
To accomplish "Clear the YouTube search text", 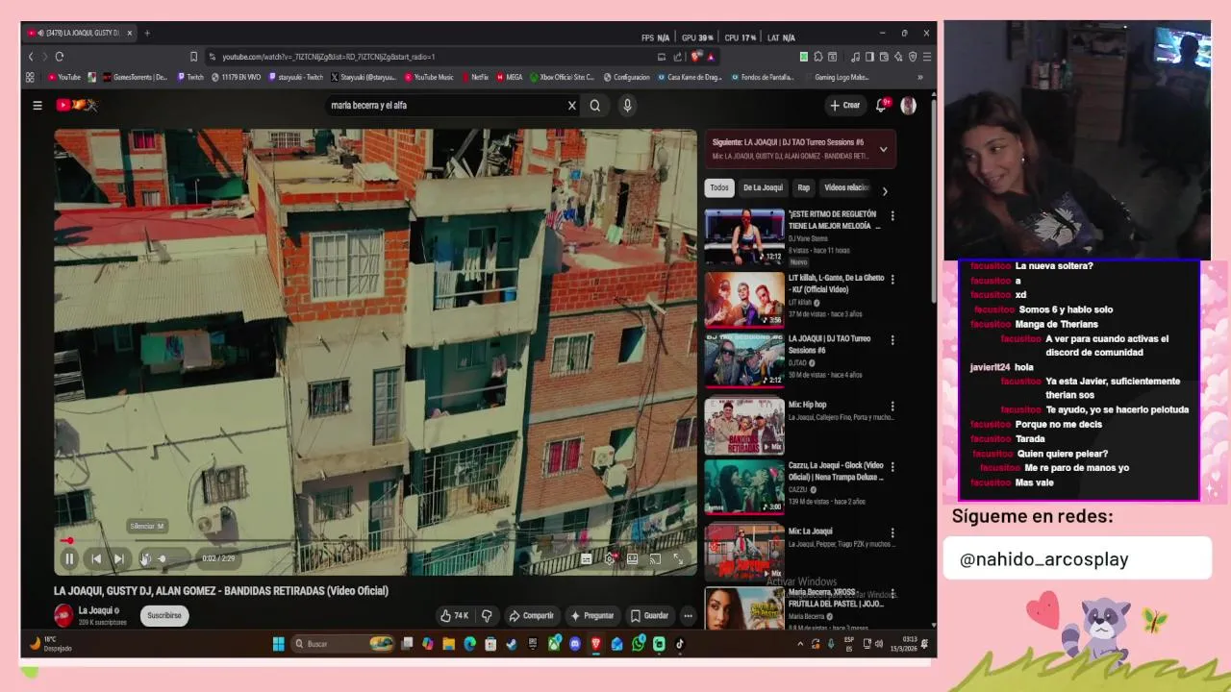I will click(571, 106).
